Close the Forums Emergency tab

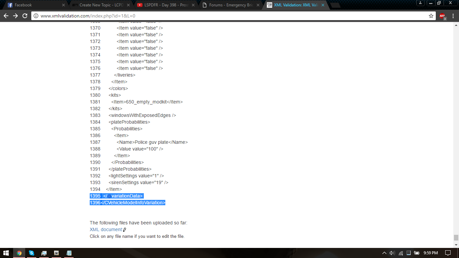[258, 5]
